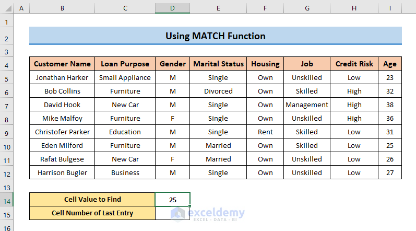416x231 pixels.
Task: Select column H header
Action: coord(354,9)
